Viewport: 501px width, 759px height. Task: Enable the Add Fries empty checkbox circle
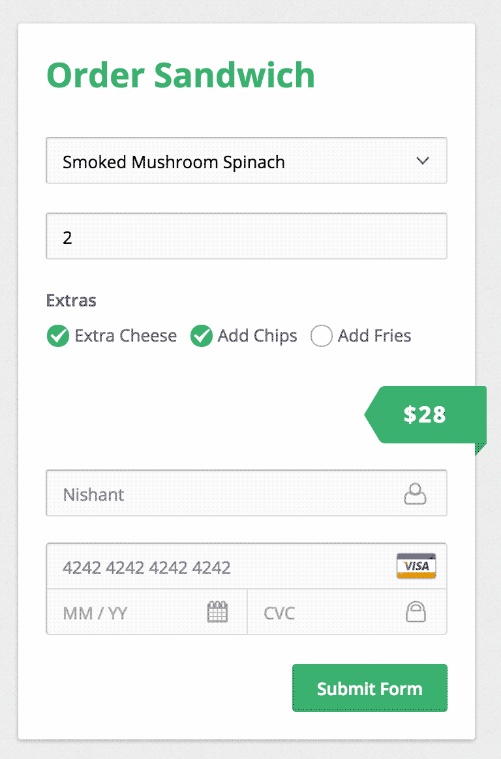click(322, 336)
